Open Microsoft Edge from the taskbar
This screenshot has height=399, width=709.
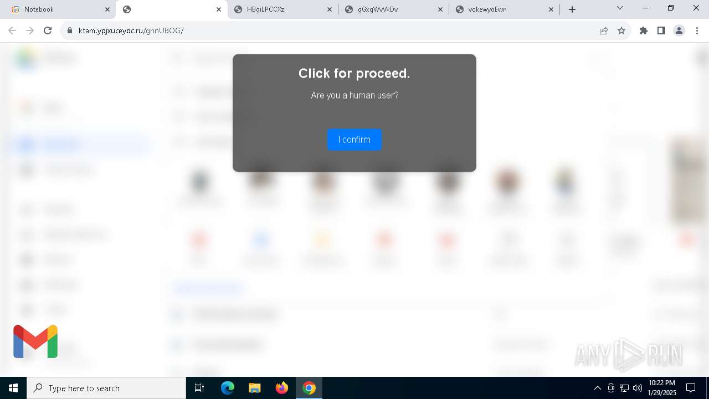tap(228, 388)
